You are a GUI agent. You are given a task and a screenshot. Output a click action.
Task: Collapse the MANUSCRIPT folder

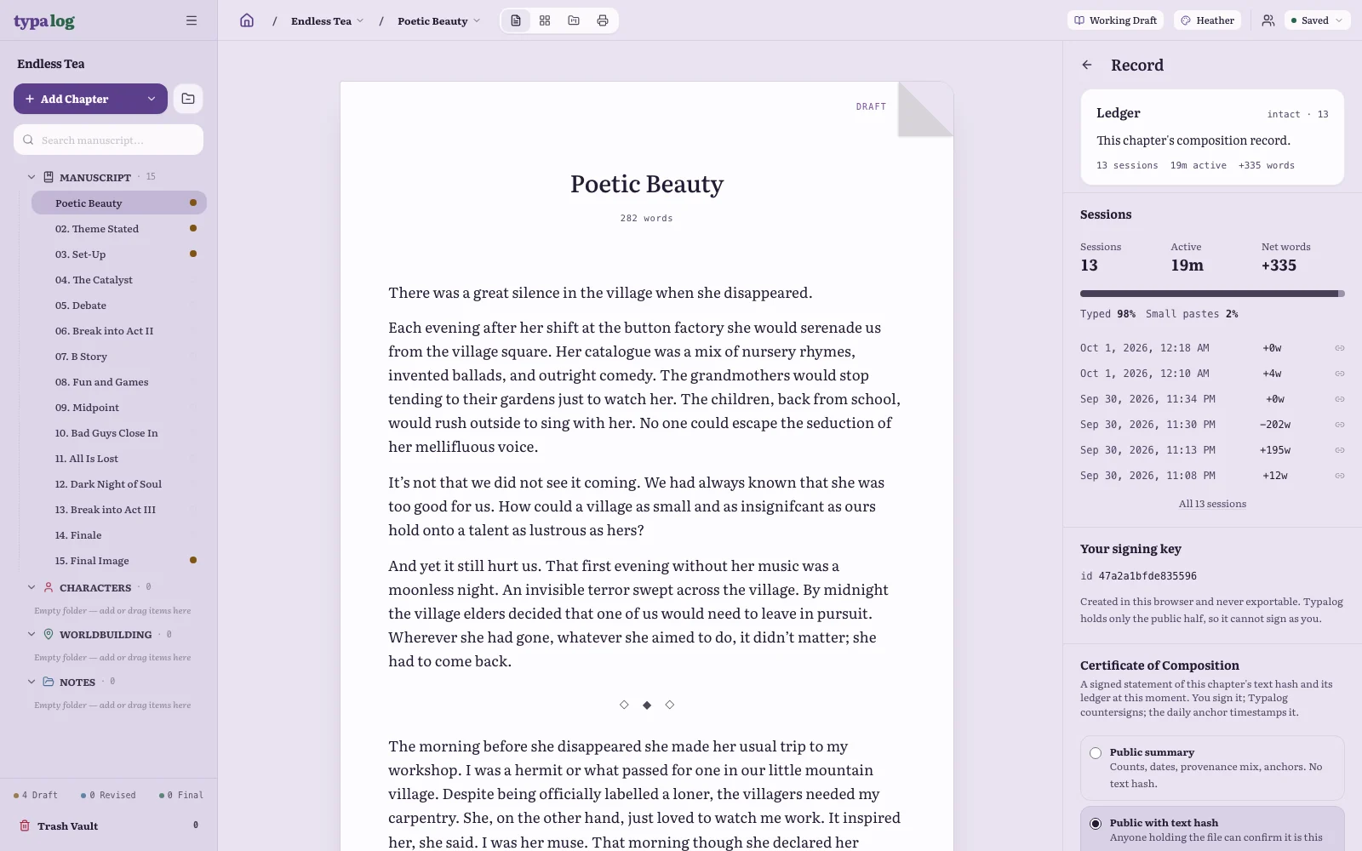point(31,177)
